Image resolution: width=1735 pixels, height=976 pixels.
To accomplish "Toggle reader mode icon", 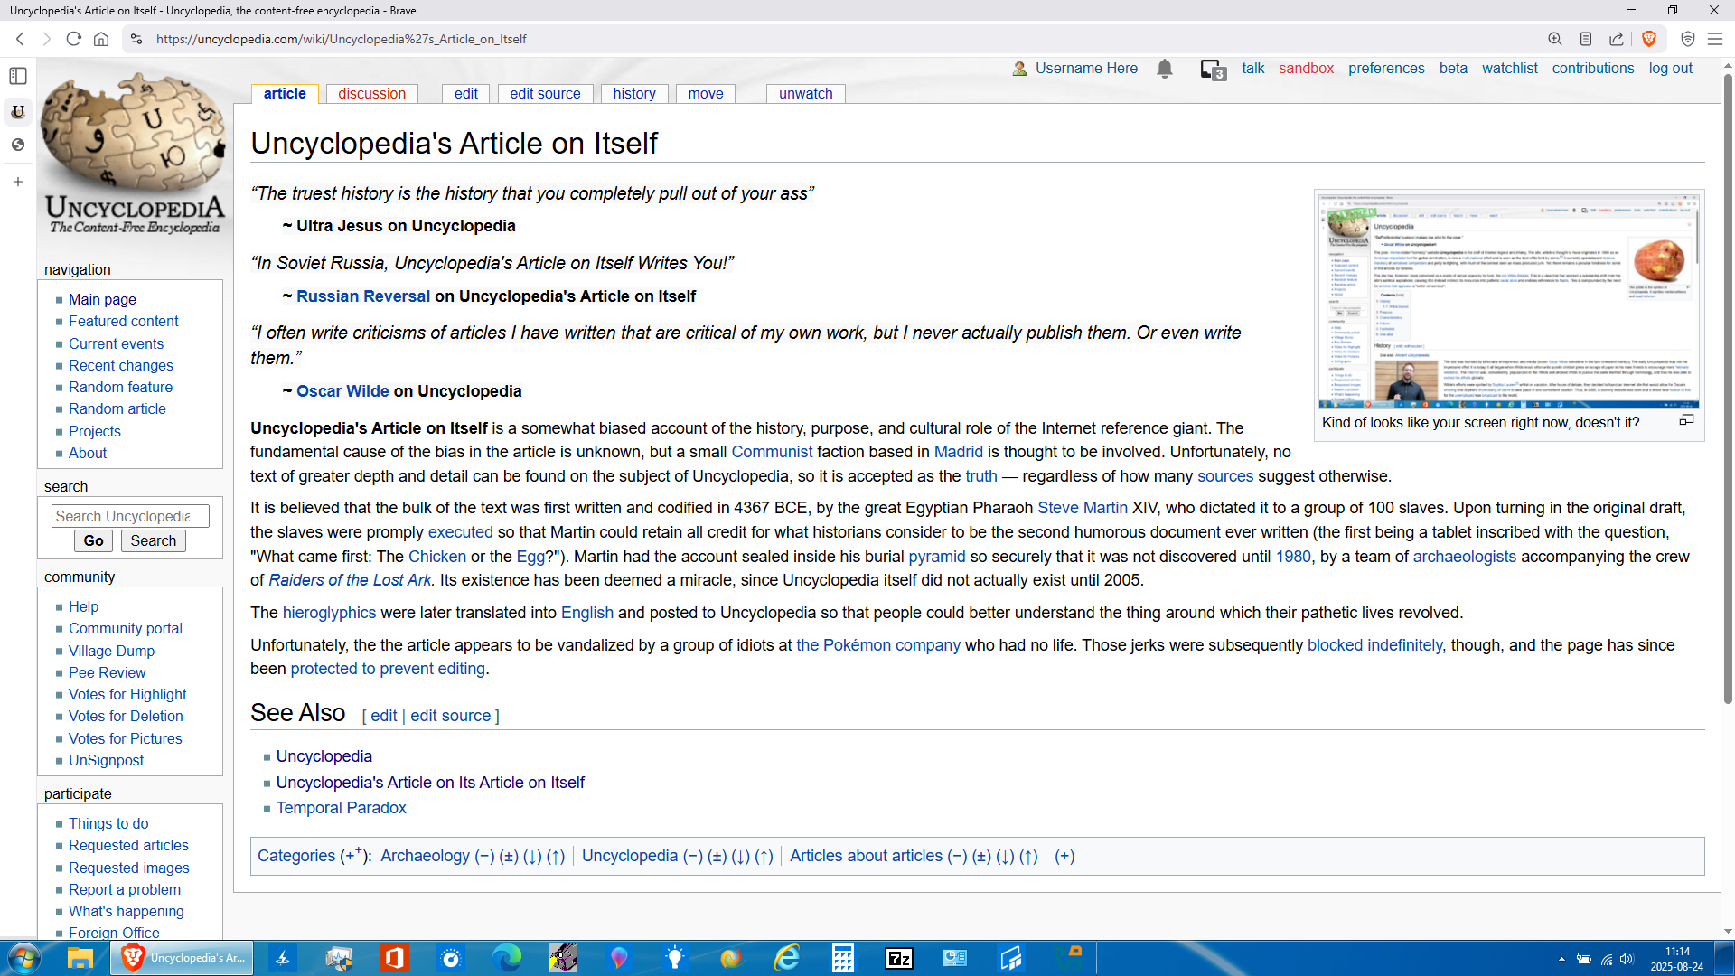I will pyautogui.click(x=1586, y=39).
